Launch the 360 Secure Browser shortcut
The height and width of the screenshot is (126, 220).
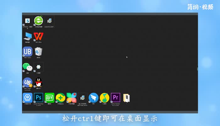(38, 21)
